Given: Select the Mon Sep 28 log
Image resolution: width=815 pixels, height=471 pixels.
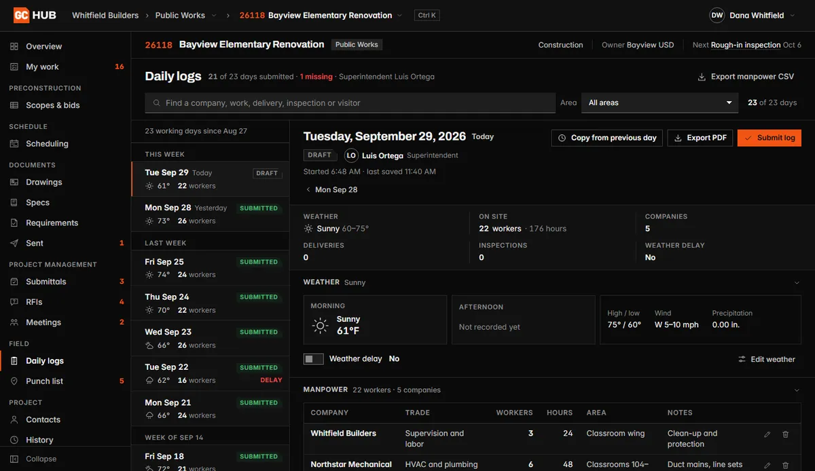Looking at the screenshot, I should [x=211, y=214].
